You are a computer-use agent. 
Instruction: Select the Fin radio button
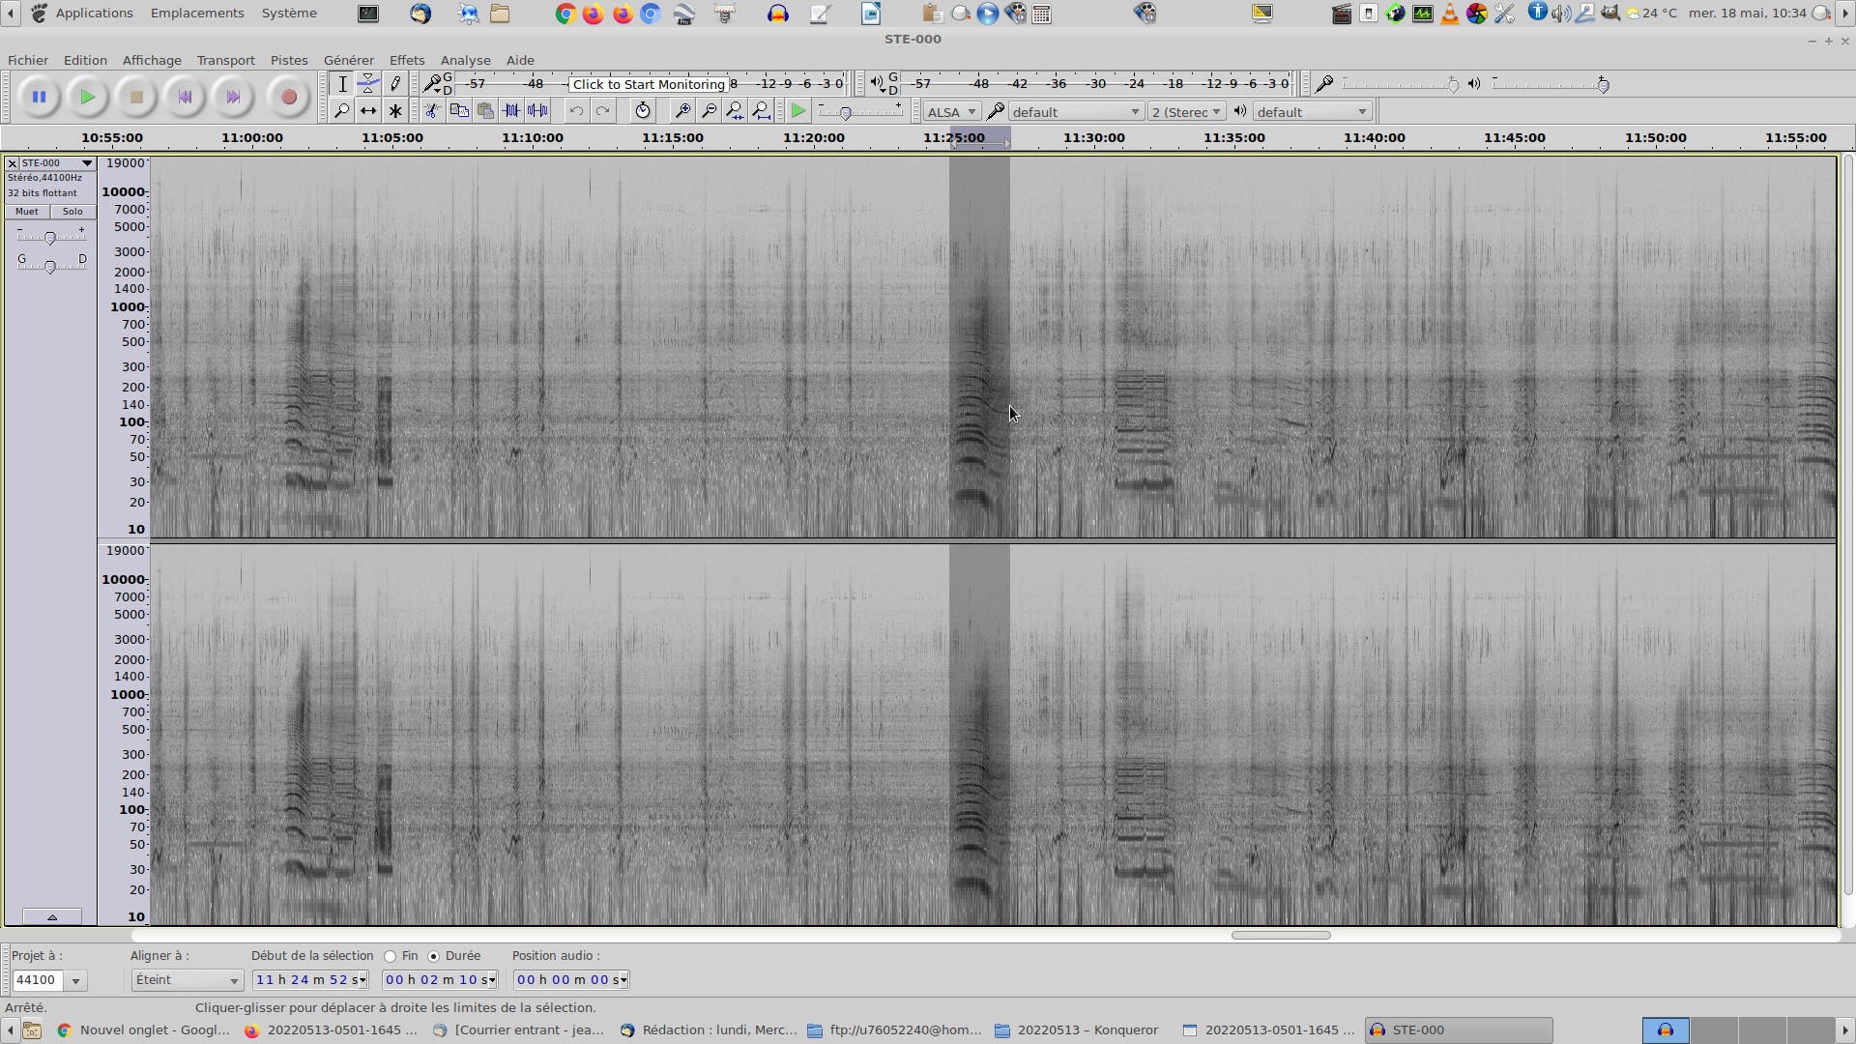click(x=391, y=956)
